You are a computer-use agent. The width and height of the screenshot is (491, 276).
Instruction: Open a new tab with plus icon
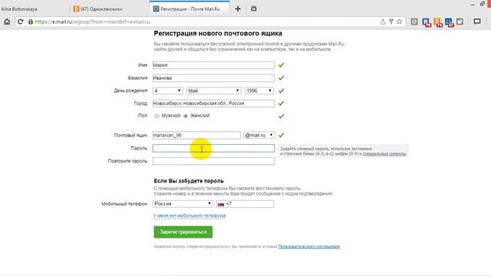pos(238,8)
